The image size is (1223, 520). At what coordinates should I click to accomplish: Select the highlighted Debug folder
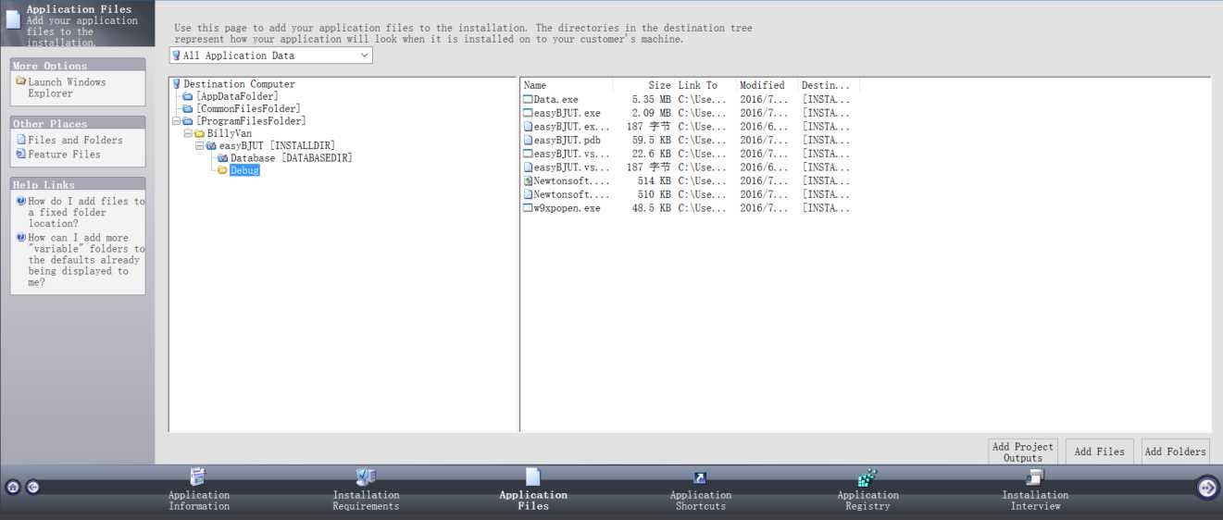[x=244, y=170]
